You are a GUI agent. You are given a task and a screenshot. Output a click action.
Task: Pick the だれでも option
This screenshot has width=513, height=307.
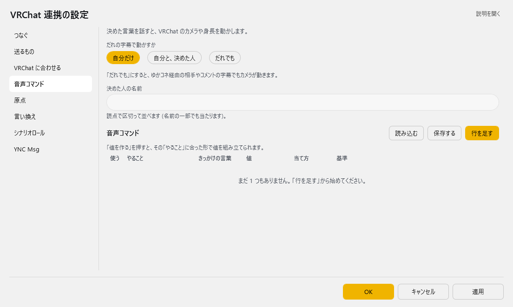tap(225, 58)
